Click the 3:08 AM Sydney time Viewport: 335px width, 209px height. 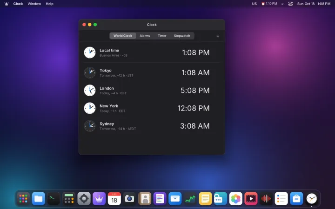195,126
